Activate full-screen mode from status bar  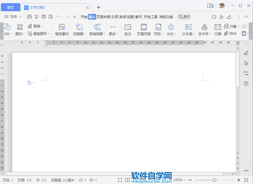pyautogui.click(x=120, y=180)
